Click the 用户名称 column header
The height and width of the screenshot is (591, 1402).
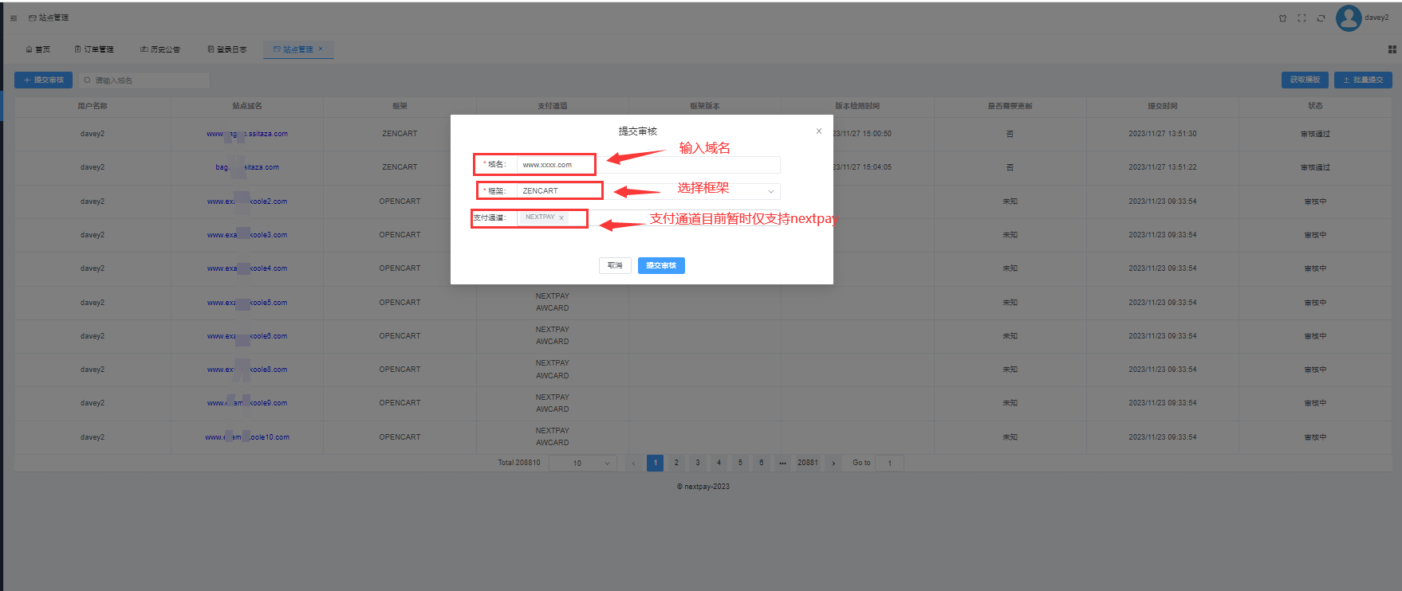93,106
